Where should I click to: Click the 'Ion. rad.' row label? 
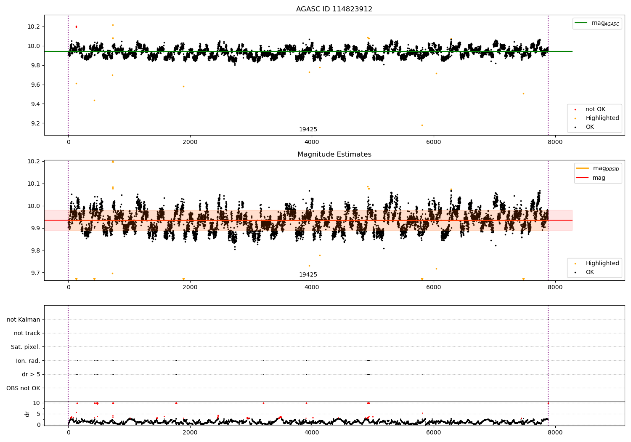[x=28, y=361]
